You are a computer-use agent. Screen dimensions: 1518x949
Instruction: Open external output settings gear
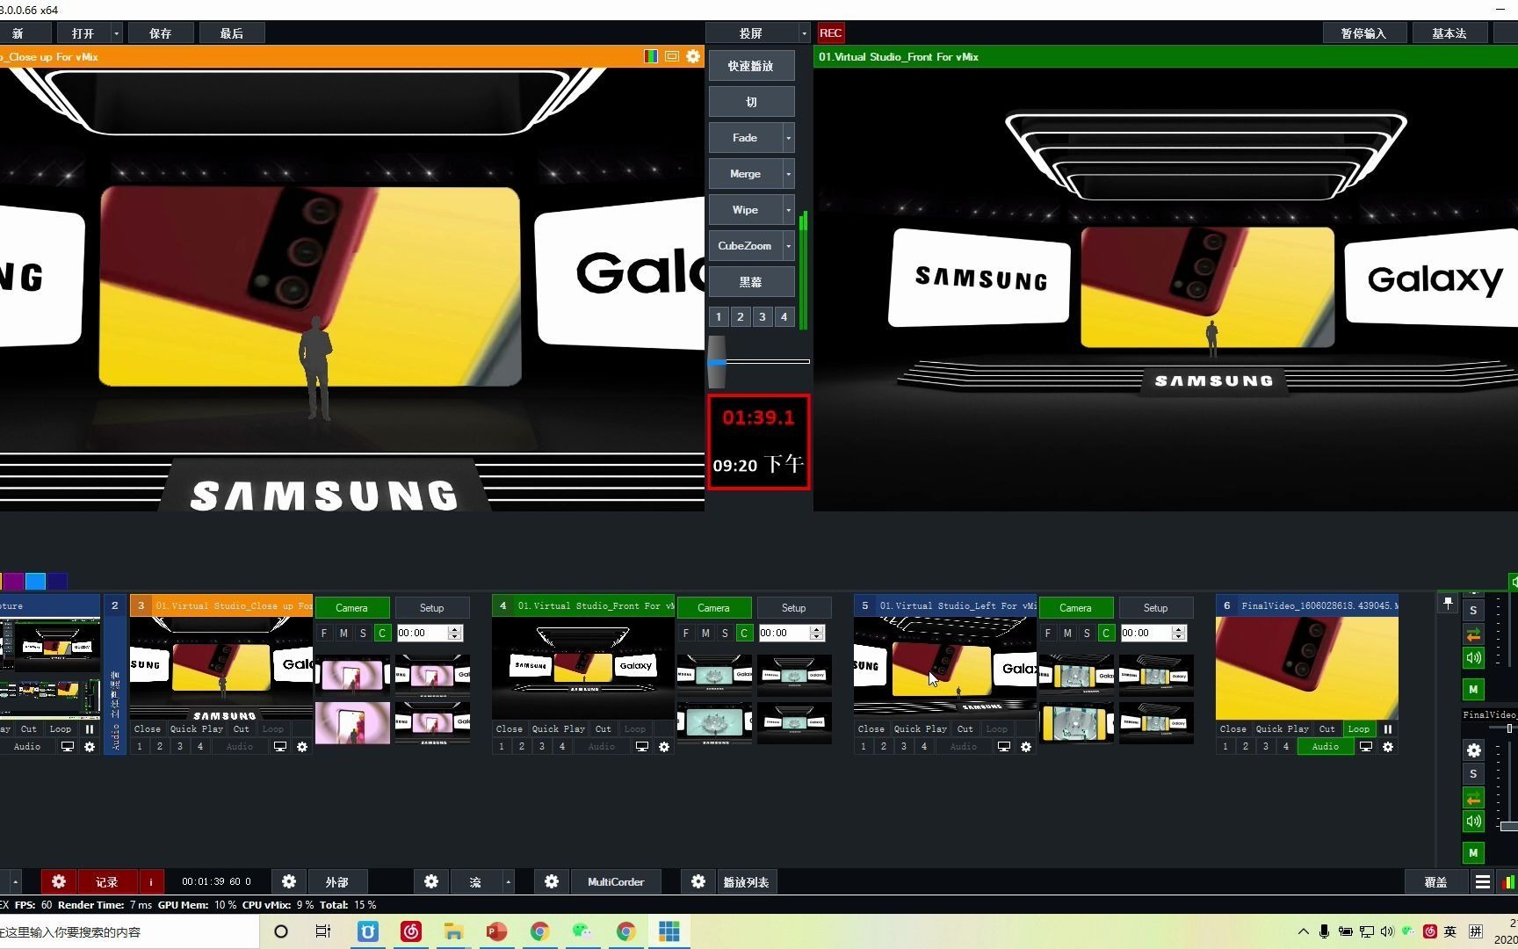tap(289, 881)
